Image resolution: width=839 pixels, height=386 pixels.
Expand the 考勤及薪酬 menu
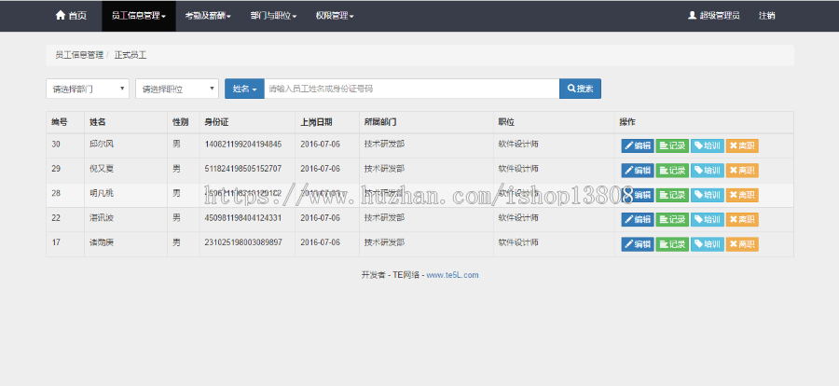(x=208, y=16)
